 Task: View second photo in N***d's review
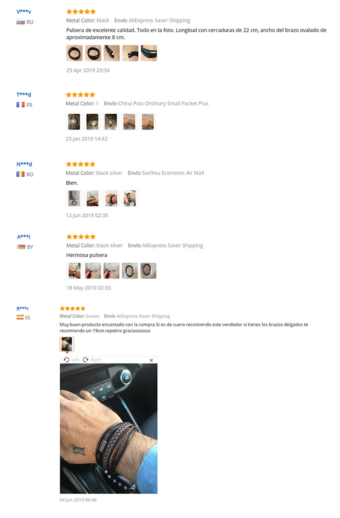click(93, 198)
